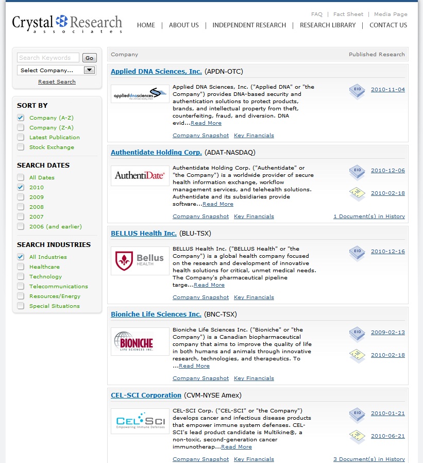Open BELLUS Health Inc. title link
Screen dimensions: 423x463
tap(144, 233)
